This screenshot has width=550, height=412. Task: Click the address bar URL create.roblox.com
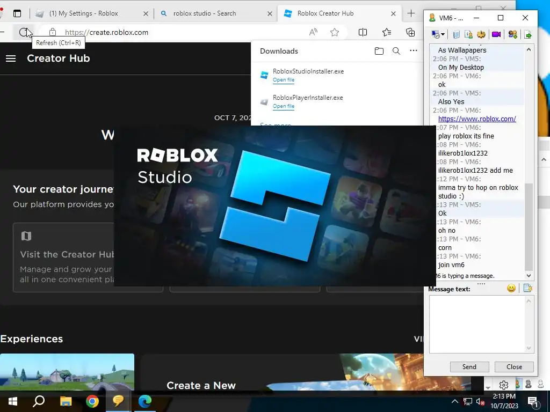tap(107, 32)
